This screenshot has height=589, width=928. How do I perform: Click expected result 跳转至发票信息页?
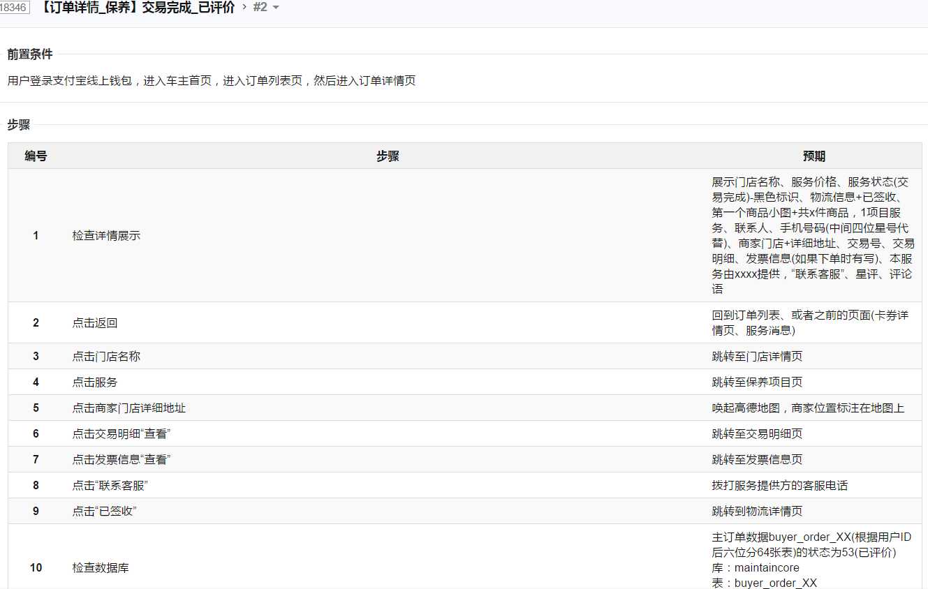coord(758,460)
